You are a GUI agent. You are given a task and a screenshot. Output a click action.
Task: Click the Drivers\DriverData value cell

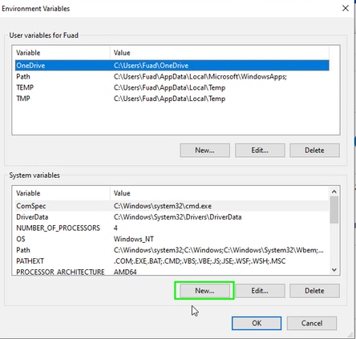(x=177, y=217)
